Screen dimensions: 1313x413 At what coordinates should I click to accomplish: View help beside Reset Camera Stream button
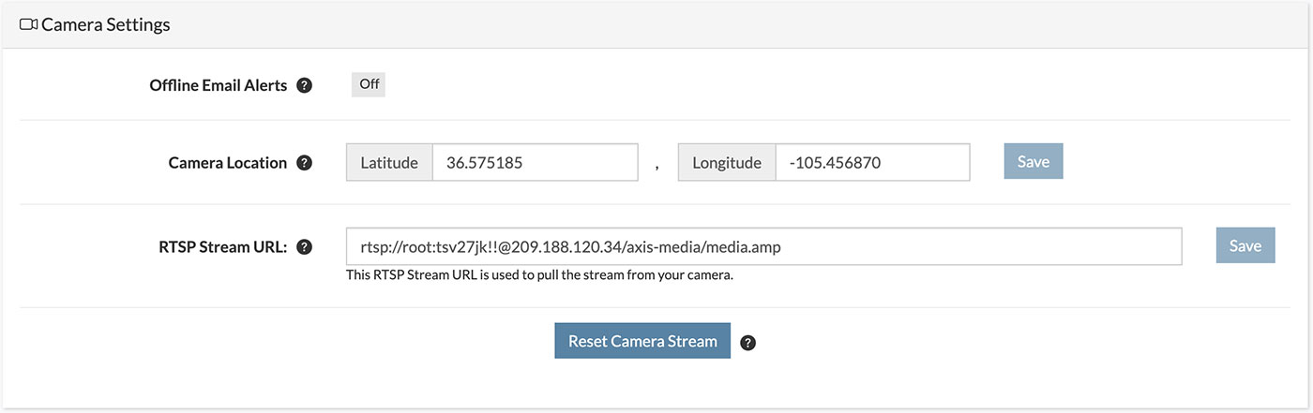[x=747, y=342]
